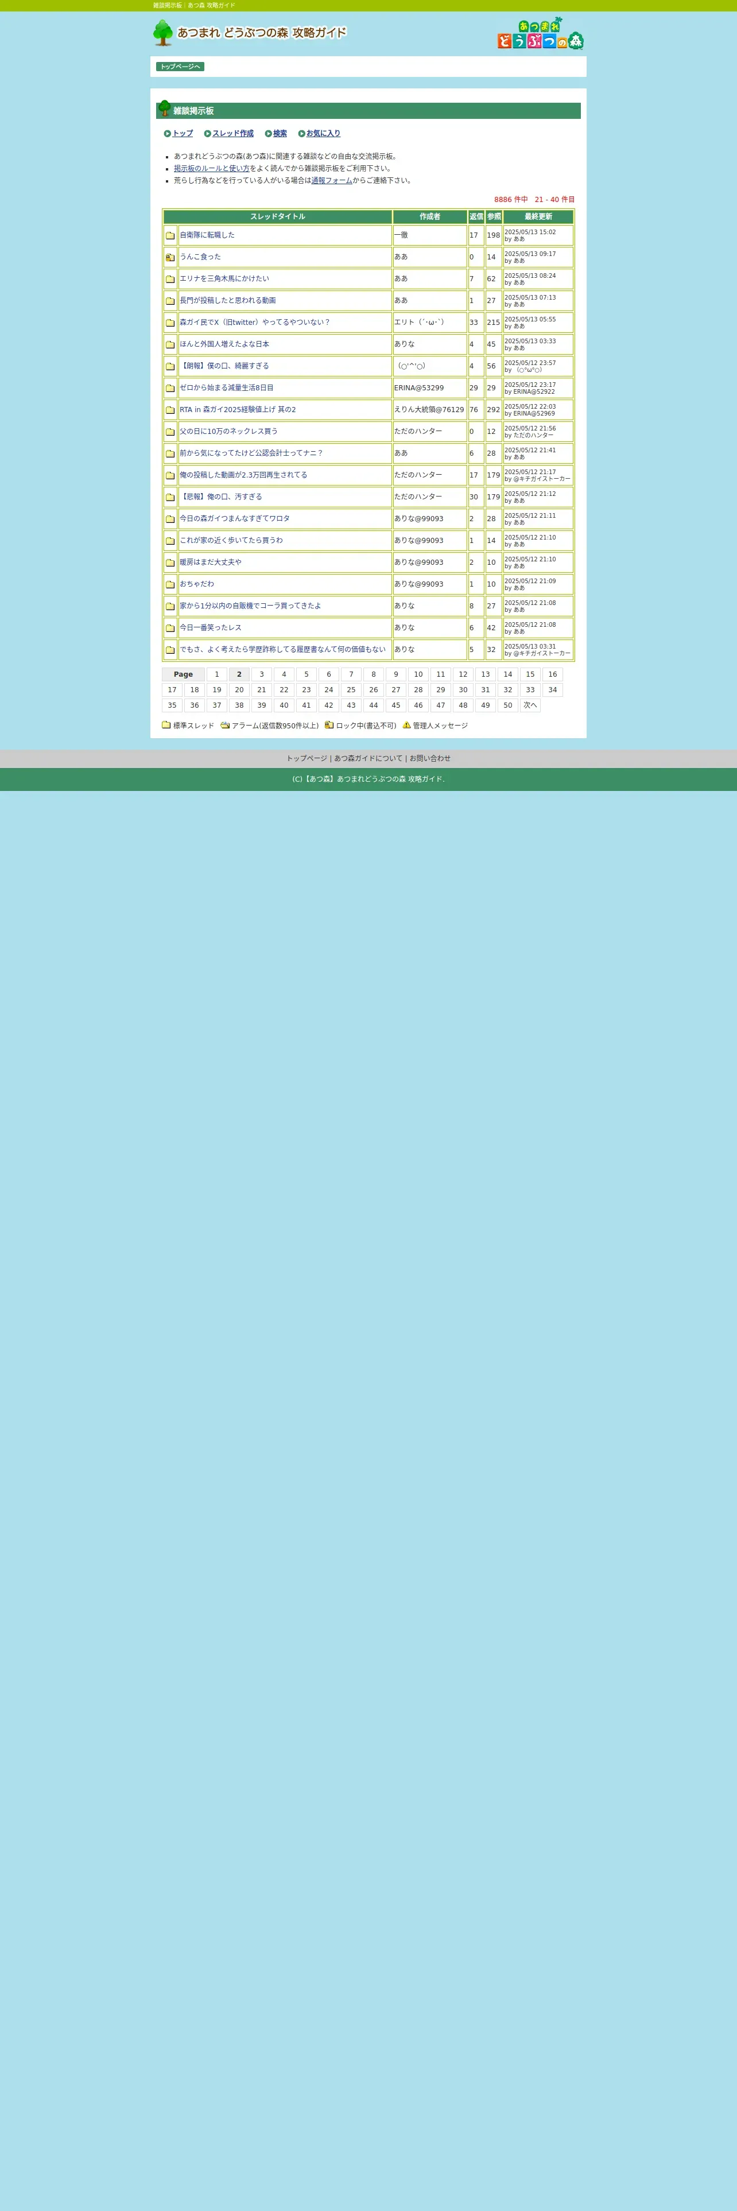737x2211 pixels.
Task: Click the folder icon for 今日の森ガイつまんなすぎてワロタ
Action: click(170, 519)
